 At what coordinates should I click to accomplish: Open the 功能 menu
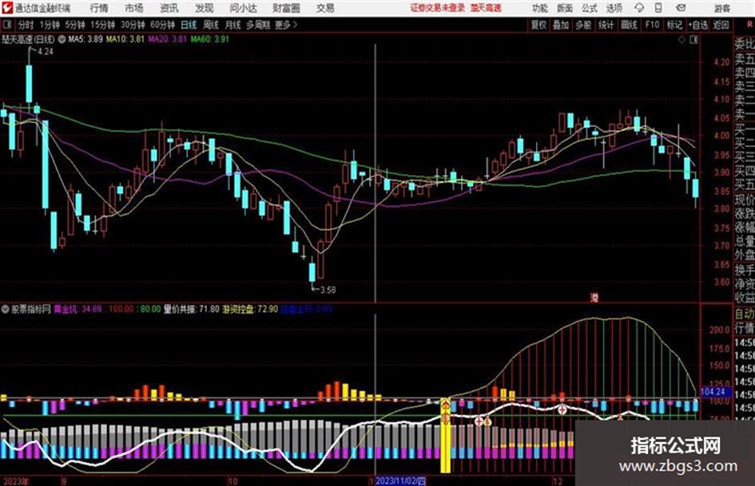540,8
